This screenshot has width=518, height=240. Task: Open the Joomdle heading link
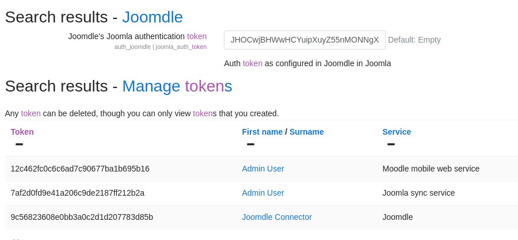[153, 17]
